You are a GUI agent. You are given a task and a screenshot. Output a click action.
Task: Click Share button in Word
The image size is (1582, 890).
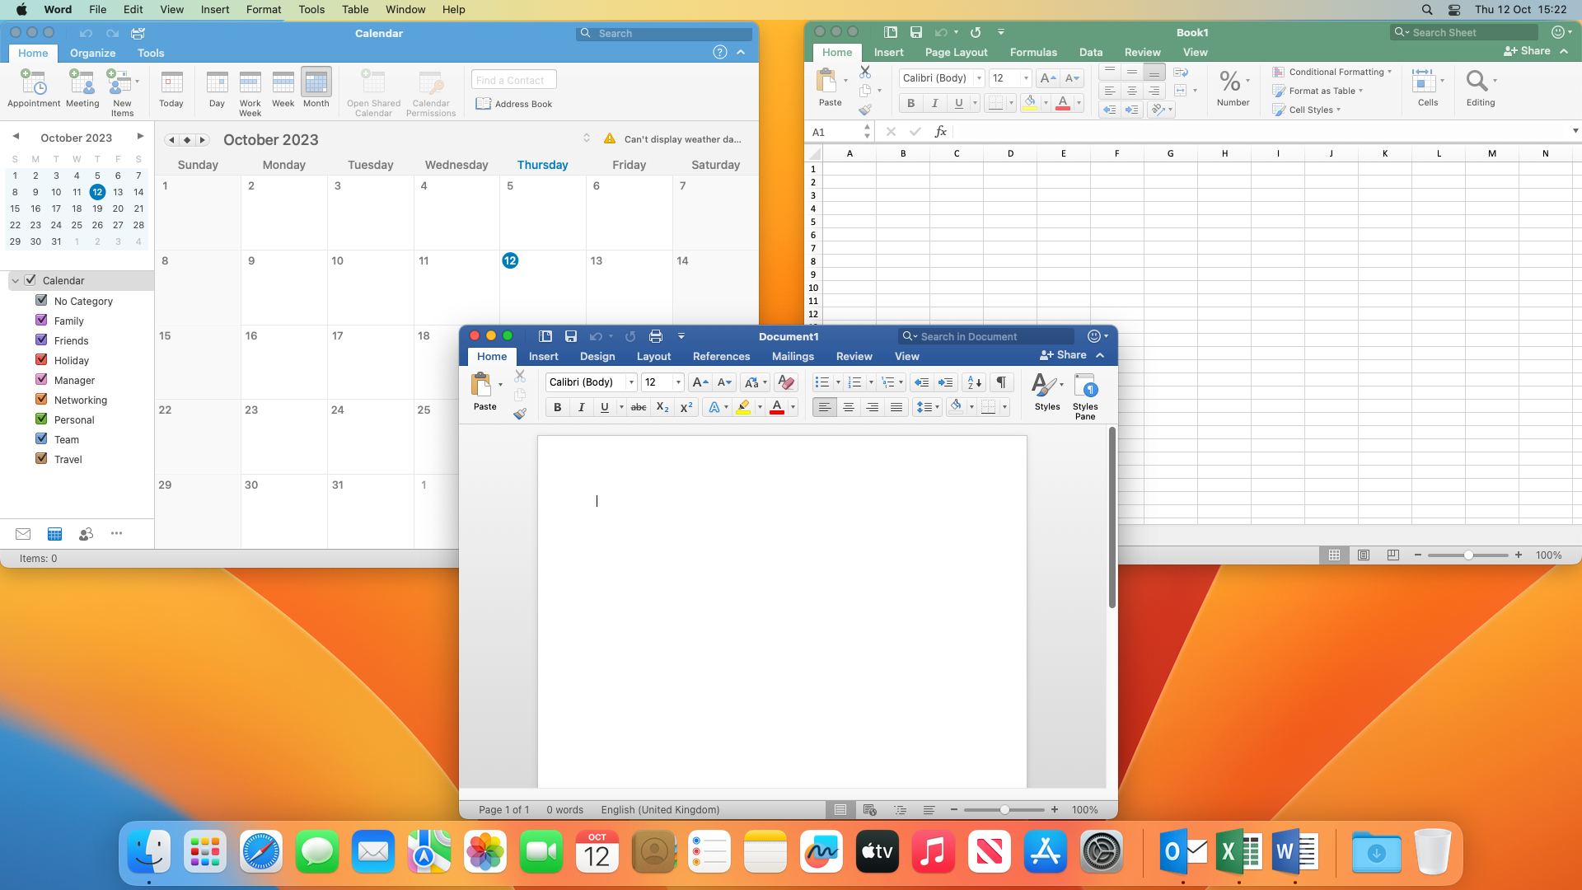tap(1064, 355)
